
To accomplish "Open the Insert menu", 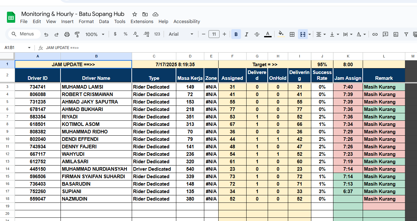I will tap(67, 21).
